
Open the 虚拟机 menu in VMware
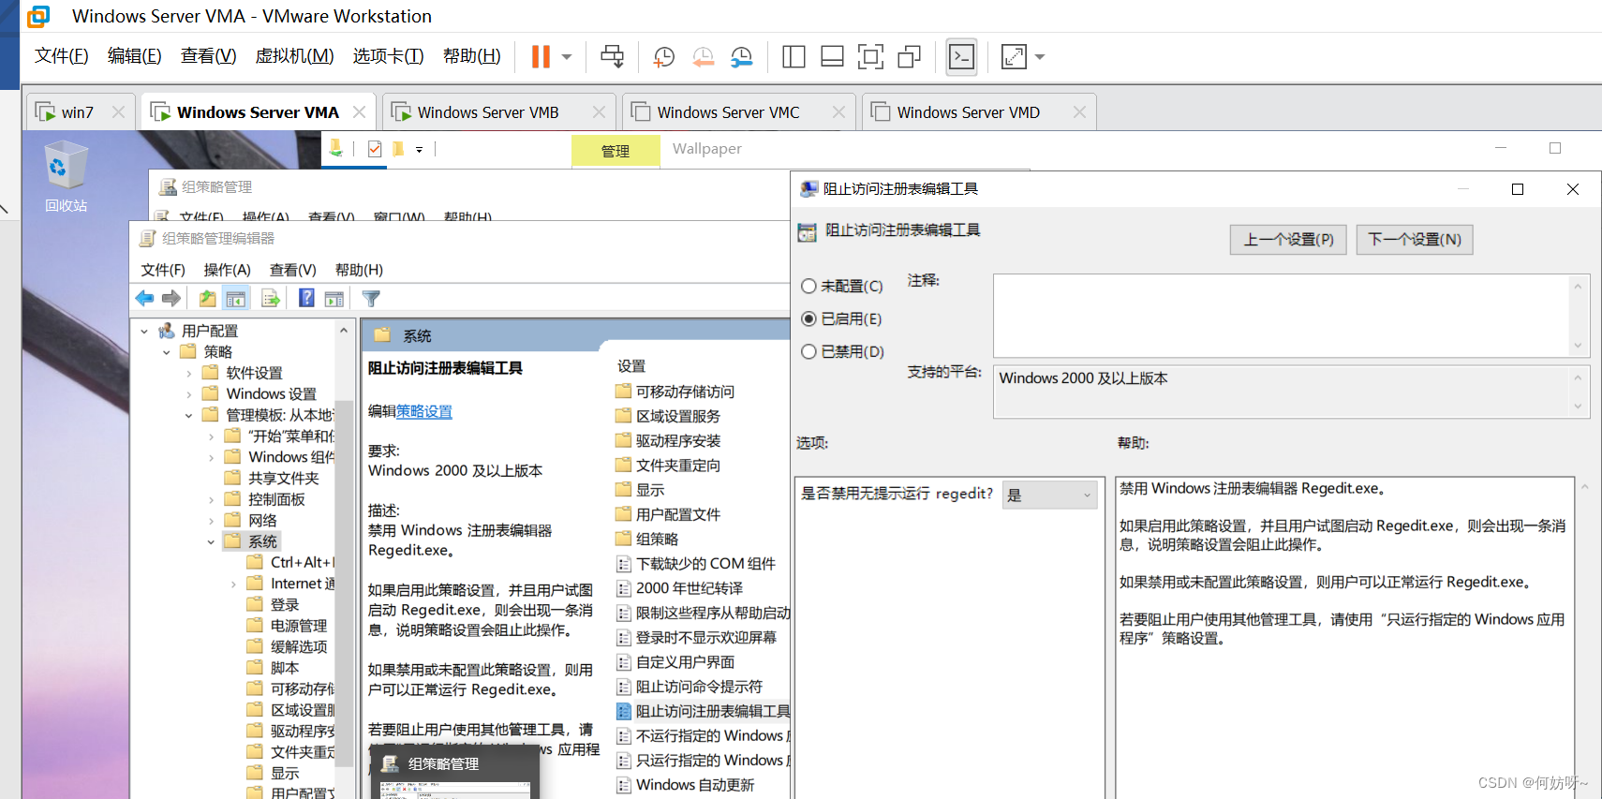point(294,56)
